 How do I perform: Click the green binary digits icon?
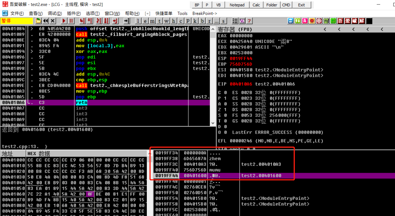coord(326,21)
